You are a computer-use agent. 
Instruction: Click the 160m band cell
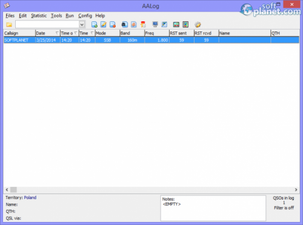pyautogui.click(x=132, y=40)
